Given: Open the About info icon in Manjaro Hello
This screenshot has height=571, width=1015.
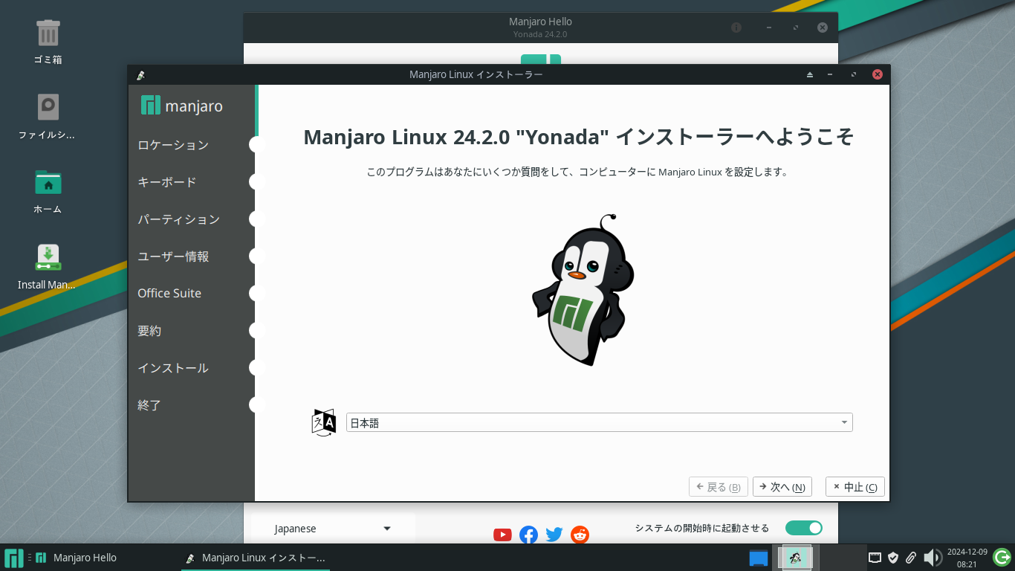Looking at the screenshot, I should click(736, 28).
